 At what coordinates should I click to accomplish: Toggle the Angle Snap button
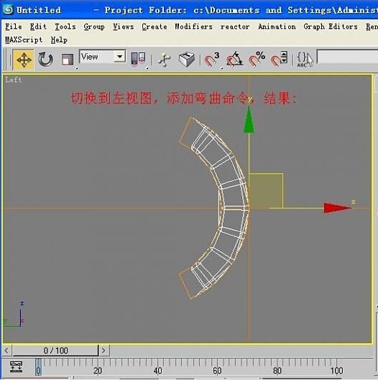click(x=234, y=60)
